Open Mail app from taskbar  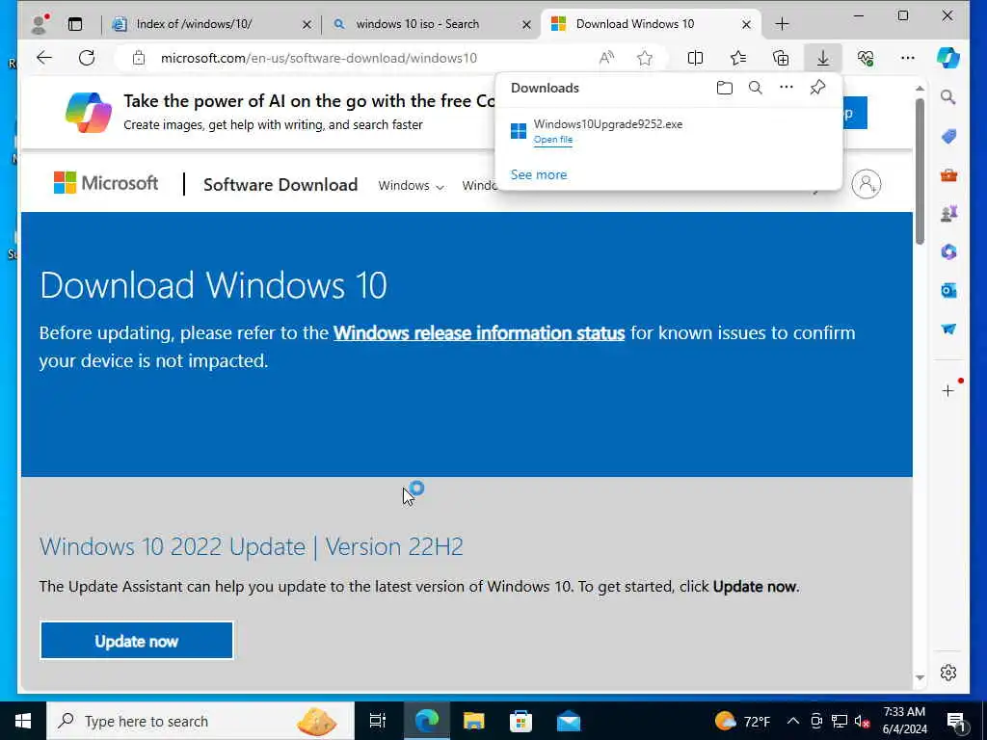pos(569,721)
